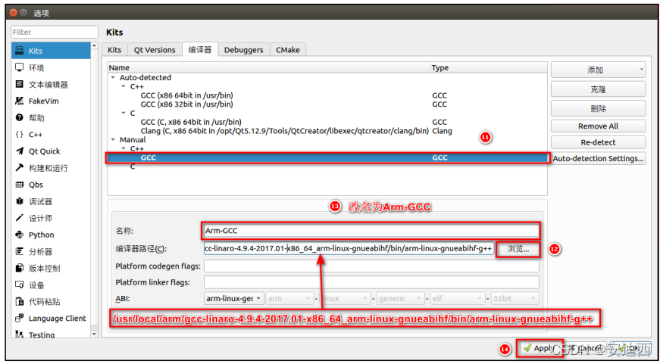The width and height of the screenshot is (663, 364).
Task: Collapse the C node under Auto-detected
Action: [x=124, y=114]
